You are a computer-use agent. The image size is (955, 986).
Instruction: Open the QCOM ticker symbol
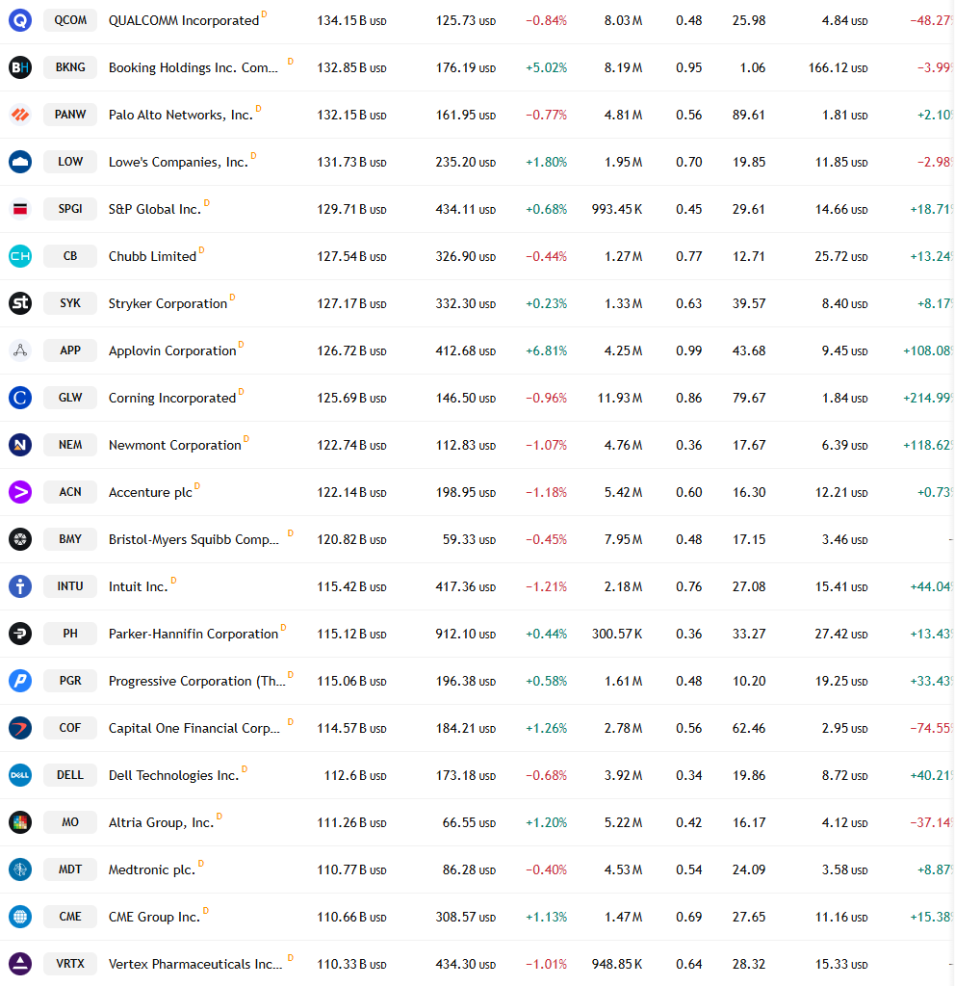tap(70, 20)
